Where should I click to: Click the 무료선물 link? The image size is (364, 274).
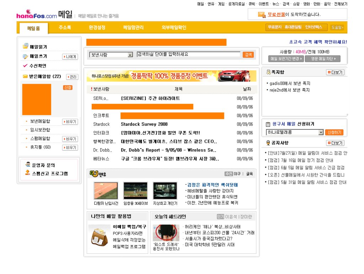[276, 14]
